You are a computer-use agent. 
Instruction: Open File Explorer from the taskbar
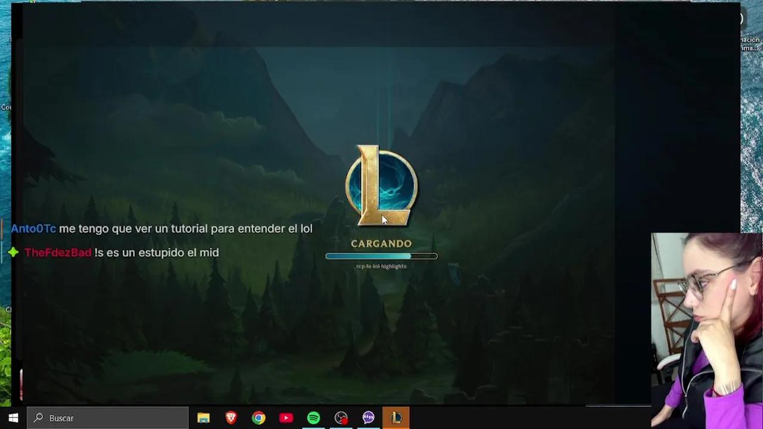[x=203, y=418]
